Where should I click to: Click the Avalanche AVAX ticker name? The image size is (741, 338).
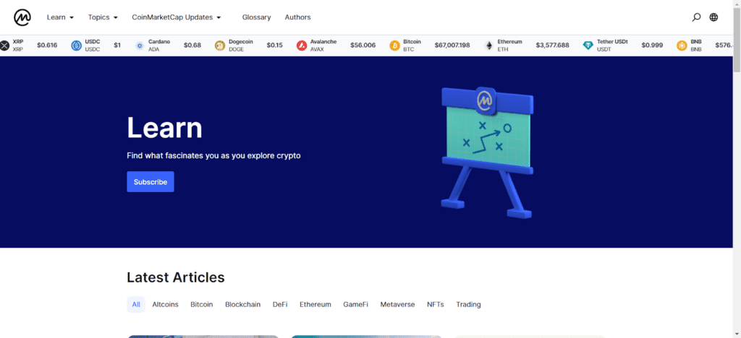tap(323, 45)
